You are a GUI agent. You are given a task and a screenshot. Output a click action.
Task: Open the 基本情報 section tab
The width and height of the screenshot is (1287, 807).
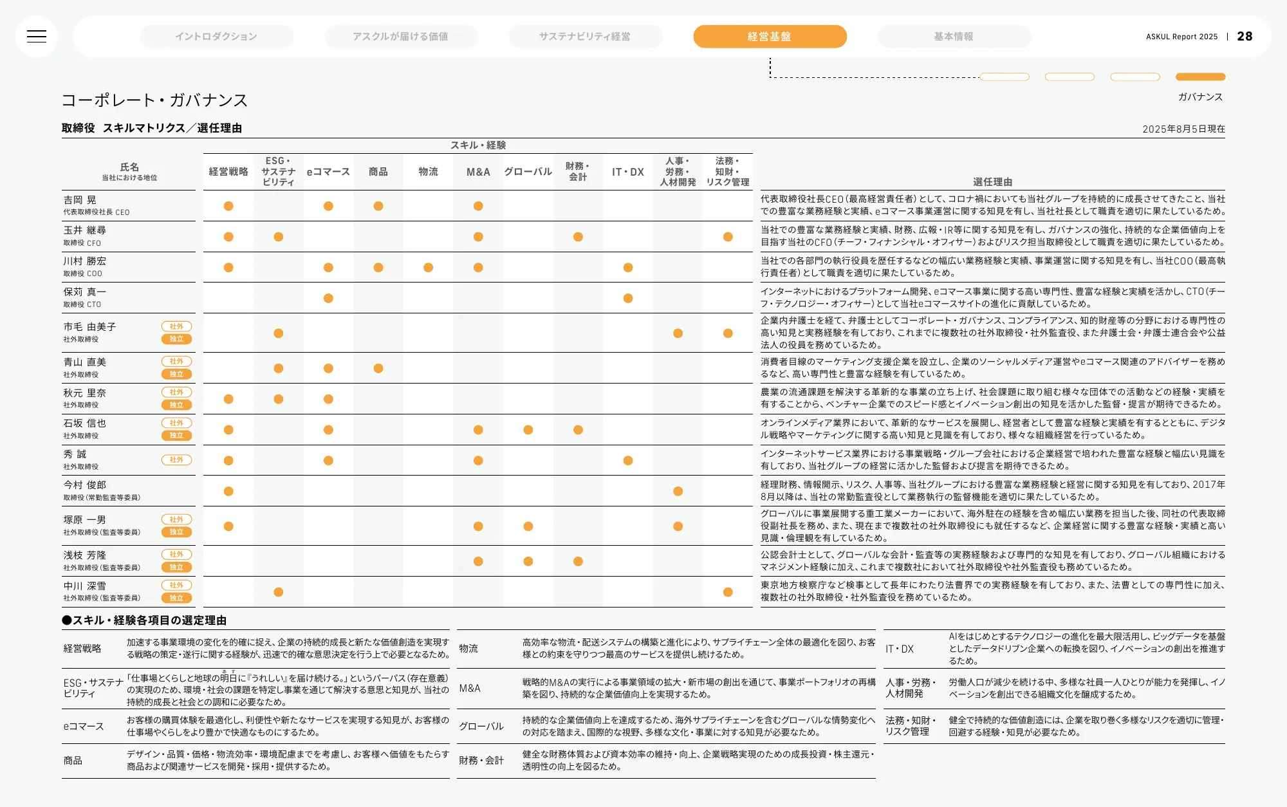pos(953,37)
